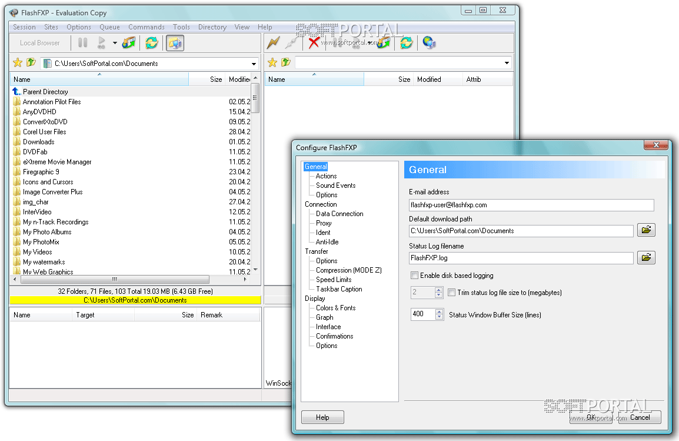Open the Queue menu
The image size is (679, 441).
(109, 27)
